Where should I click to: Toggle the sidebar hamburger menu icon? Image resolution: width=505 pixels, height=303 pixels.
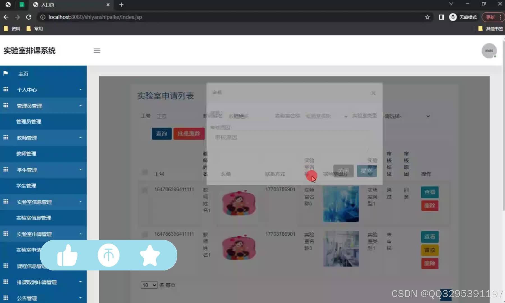point(97,50)
